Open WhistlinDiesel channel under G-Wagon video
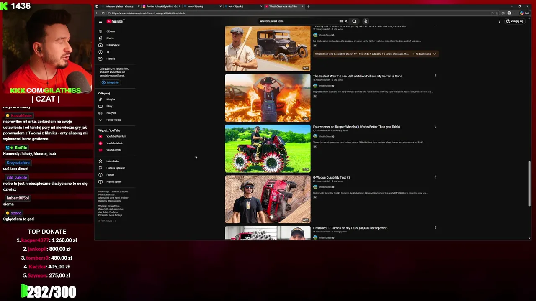The height and width of the screenshot is (301, 536). 325,187
